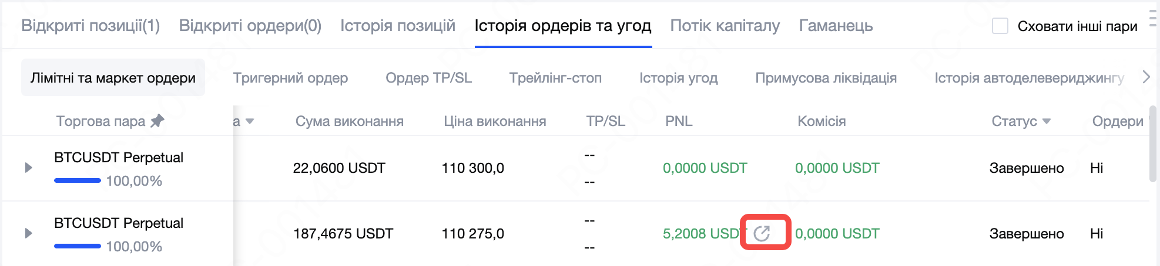Open the partially hidden column sort dropdown arrow
The width and height of the screenshot is (1160, 266).
250,121
